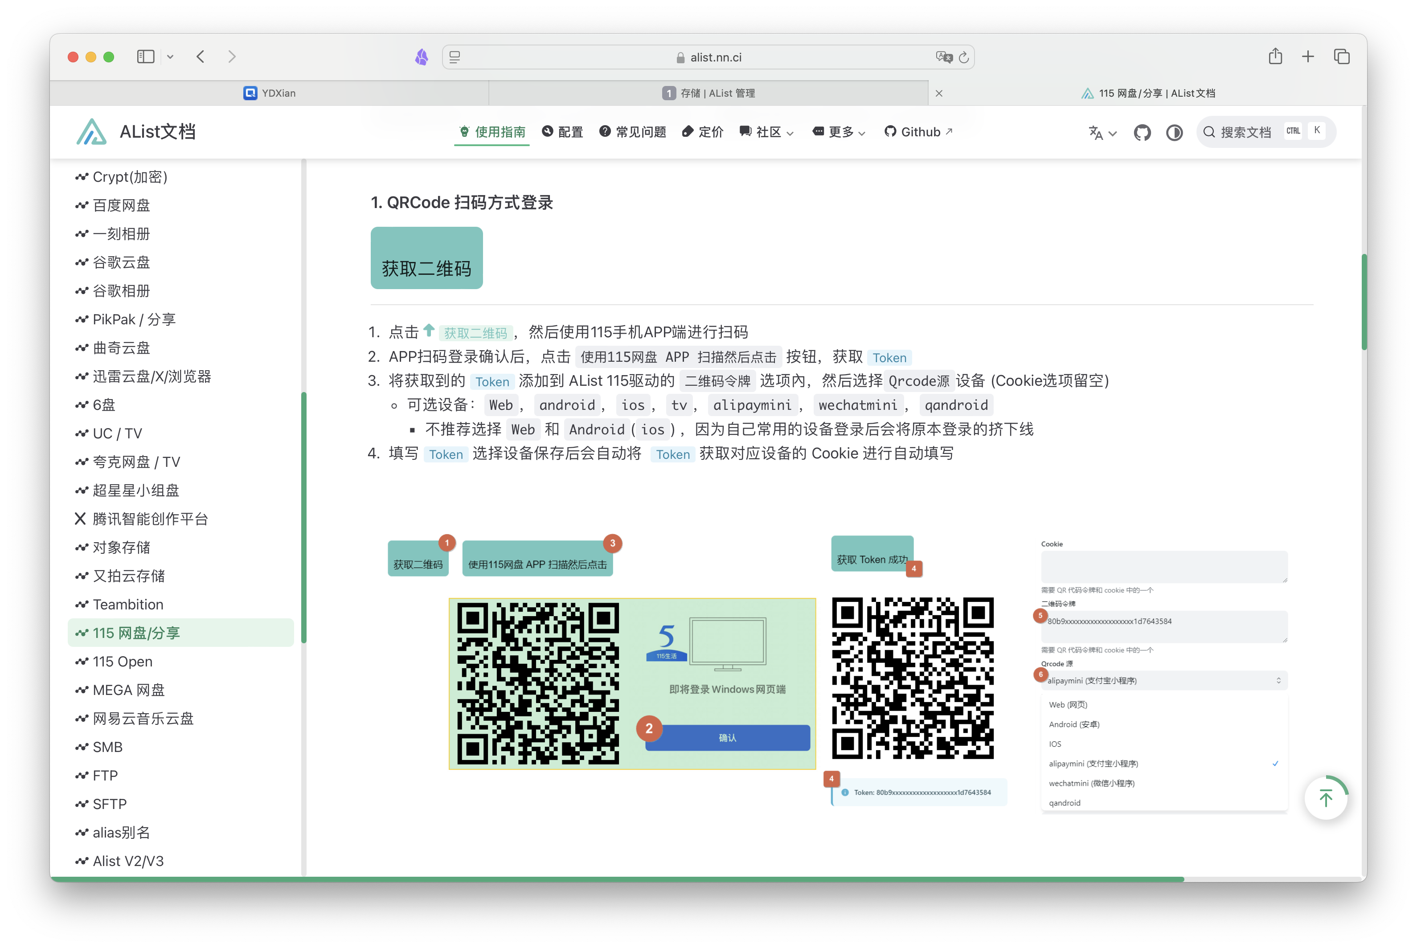Select the active 115 网盘/分享 sidebar item
1417x948 pixels.
(180, 633)
